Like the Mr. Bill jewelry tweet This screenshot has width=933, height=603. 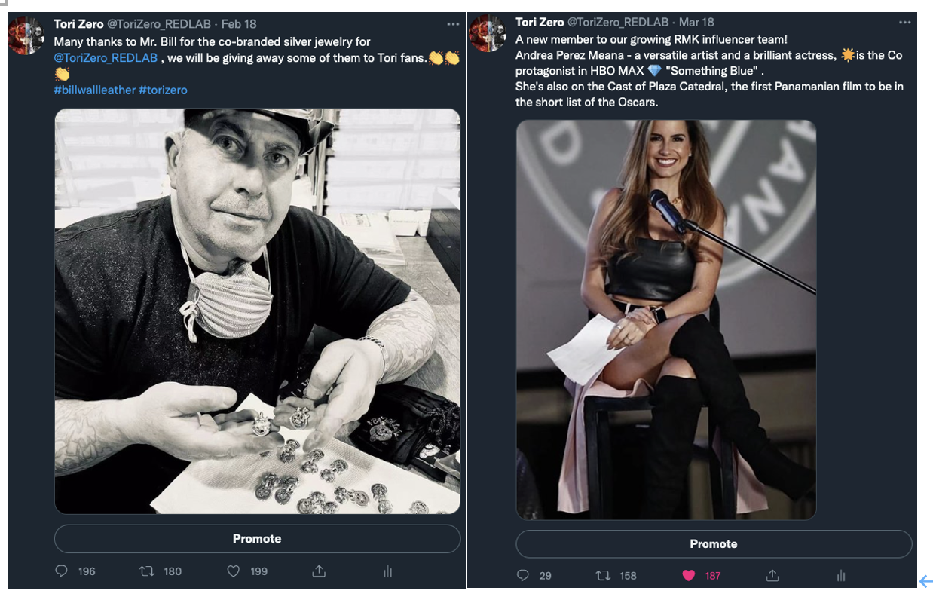[x=234, y=571]
